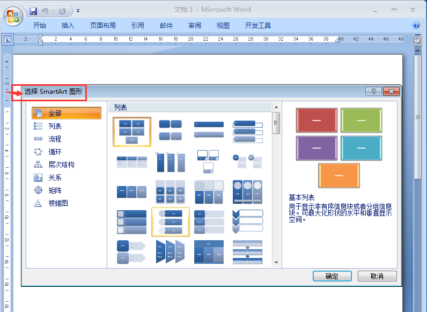Redo action in Quick Access toolbar
This screenshot has width=427, height=312.
point(62,11)
